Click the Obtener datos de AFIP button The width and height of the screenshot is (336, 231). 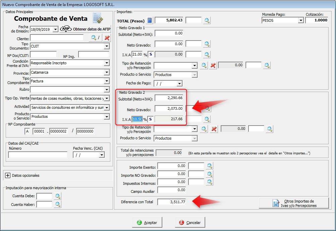(x=85, y=29)
